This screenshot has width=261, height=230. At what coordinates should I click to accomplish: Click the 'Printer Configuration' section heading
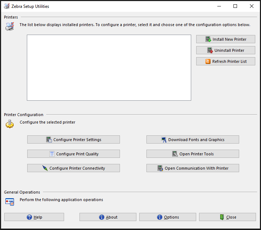click(x=24, y=115)
